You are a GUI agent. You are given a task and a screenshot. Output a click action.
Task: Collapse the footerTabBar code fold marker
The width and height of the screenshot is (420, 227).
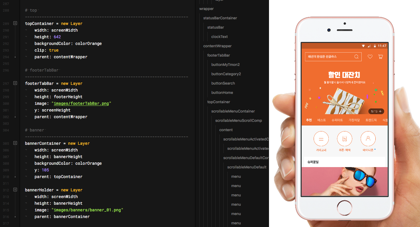[x=15, y=83]
